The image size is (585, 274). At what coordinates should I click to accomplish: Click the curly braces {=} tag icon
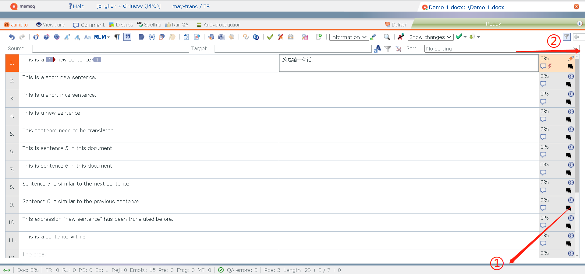(152, 37)
